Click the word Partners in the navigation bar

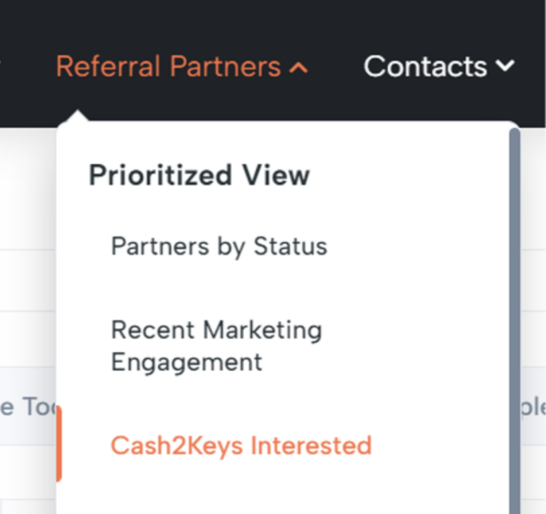(x=226, y=67)
